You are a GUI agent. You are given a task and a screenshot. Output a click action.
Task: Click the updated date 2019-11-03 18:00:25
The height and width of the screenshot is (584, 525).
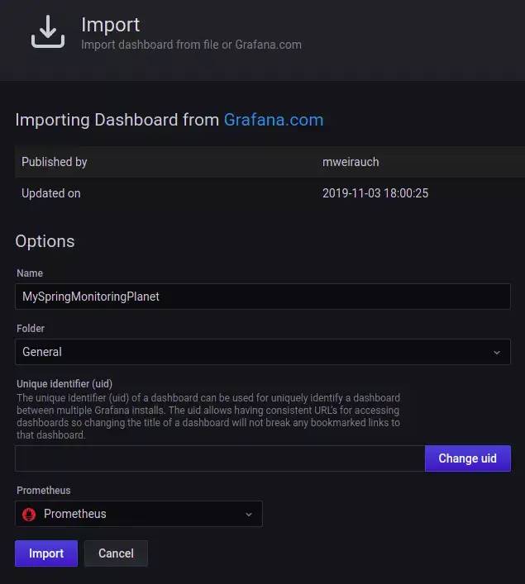coord(375,193)
